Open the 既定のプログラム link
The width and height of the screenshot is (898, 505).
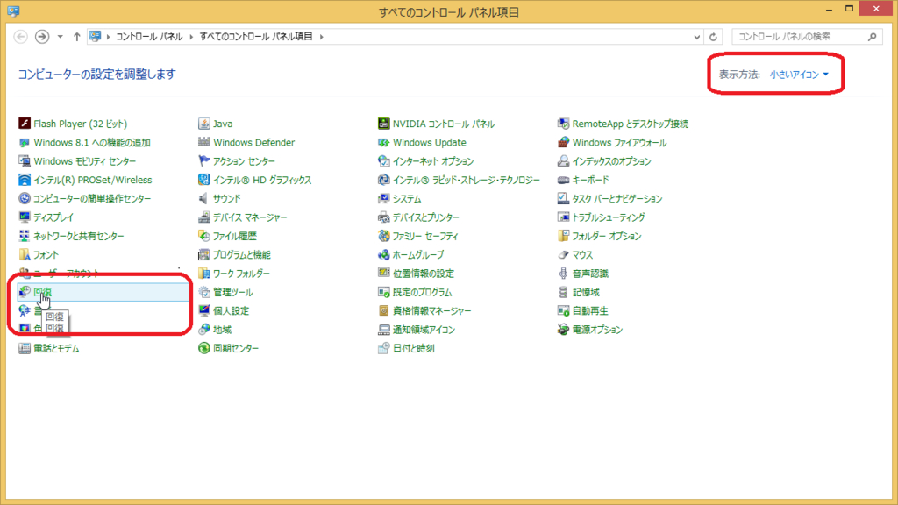[x=422, y=292]
